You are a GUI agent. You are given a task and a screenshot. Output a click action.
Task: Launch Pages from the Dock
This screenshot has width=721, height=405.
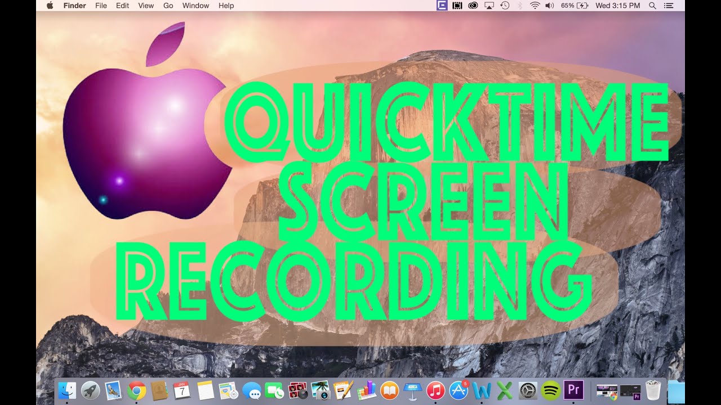pyautogui.click(x=343, y=390)
